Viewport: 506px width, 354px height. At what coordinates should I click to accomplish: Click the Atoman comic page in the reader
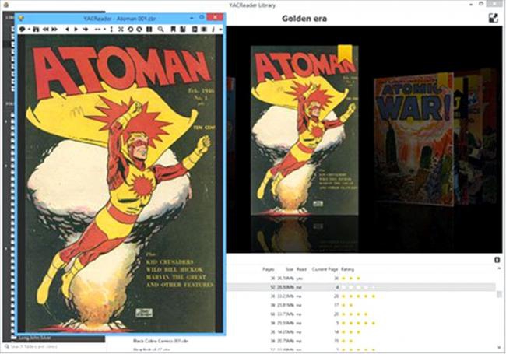120,183
